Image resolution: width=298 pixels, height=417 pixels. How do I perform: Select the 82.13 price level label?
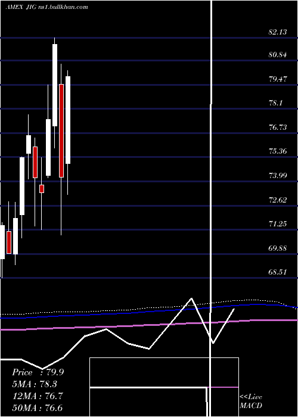coord(278,32)
